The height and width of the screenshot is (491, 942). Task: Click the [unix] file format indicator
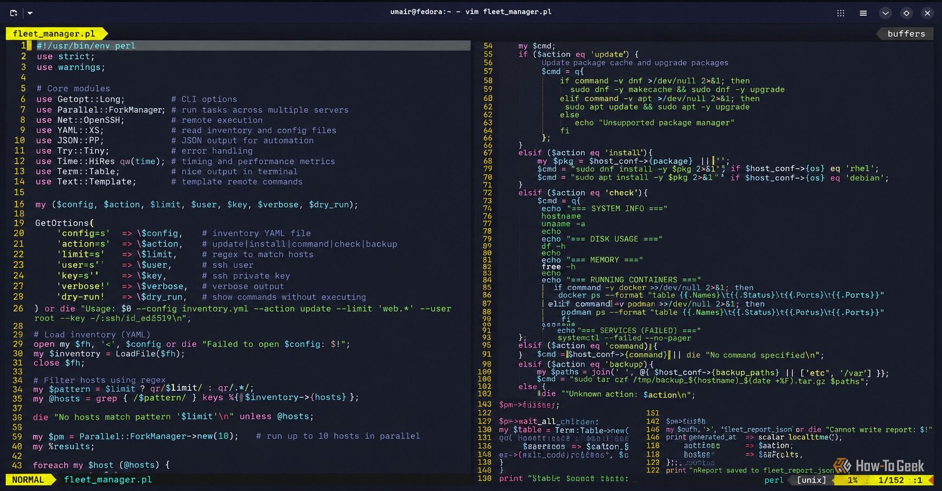coord(811,480)
